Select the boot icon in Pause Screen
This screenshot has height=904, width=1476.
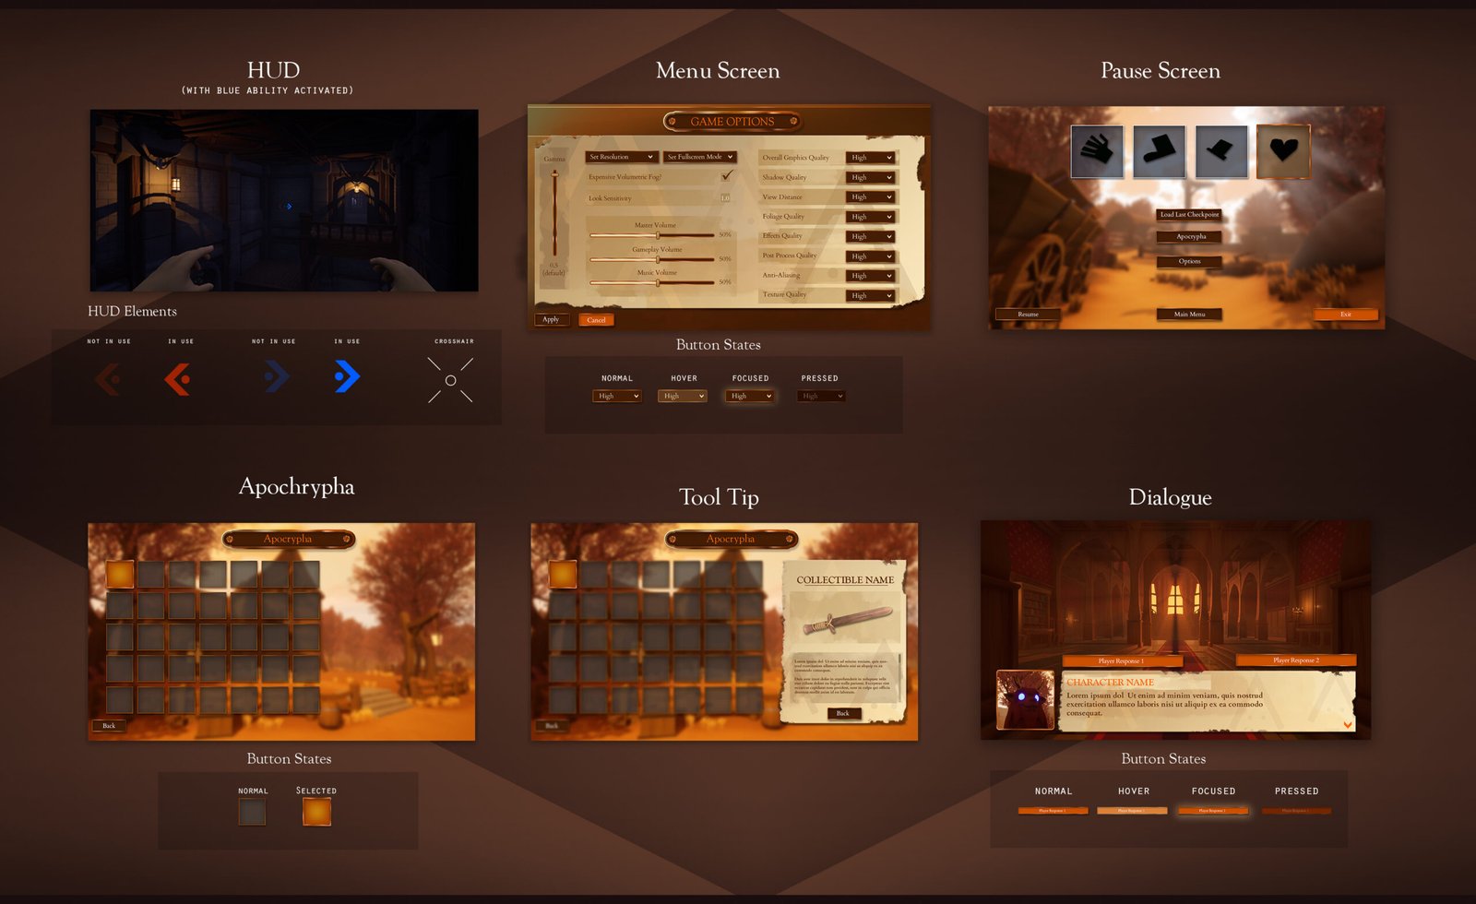(x=1159, y=151)
